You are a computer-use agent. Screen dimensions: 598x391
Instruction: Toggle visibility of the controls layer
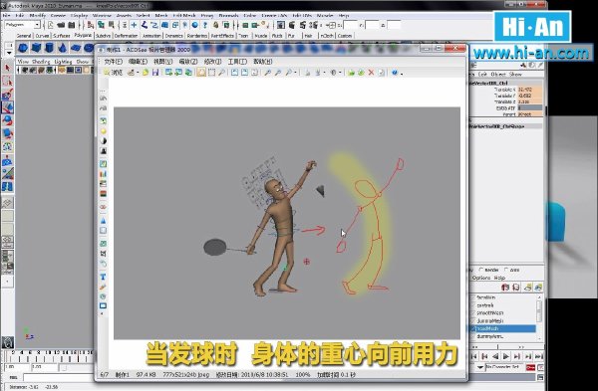click(473, 305)
